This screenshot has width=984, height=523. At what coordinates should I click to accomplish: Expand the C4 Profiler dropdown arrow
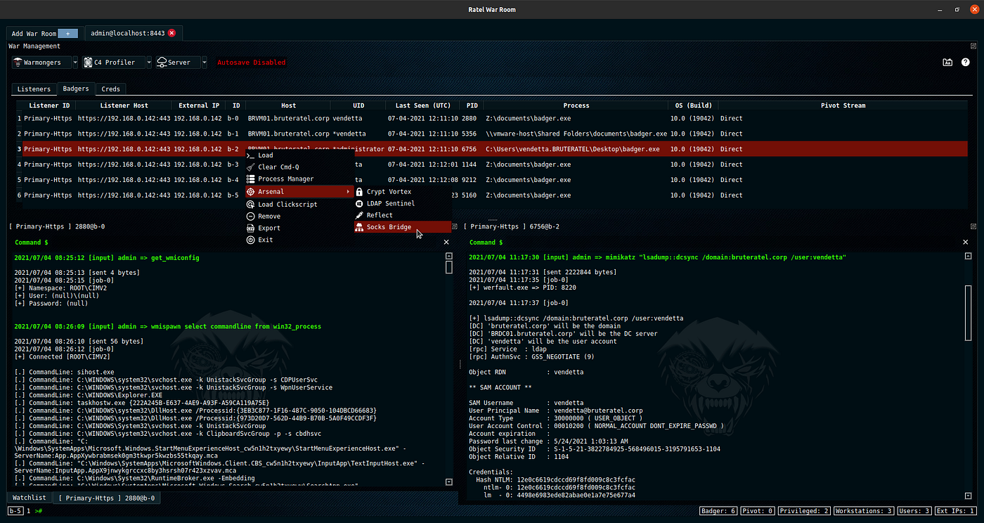point(149,63)
